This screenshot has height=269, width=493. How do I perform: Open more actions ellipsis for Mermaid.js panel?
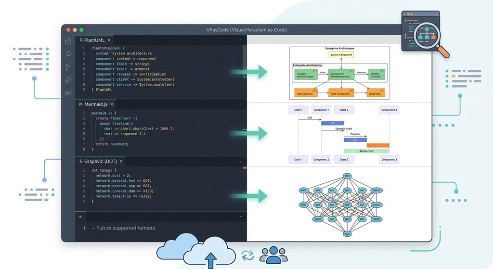(x=240, y=104)
